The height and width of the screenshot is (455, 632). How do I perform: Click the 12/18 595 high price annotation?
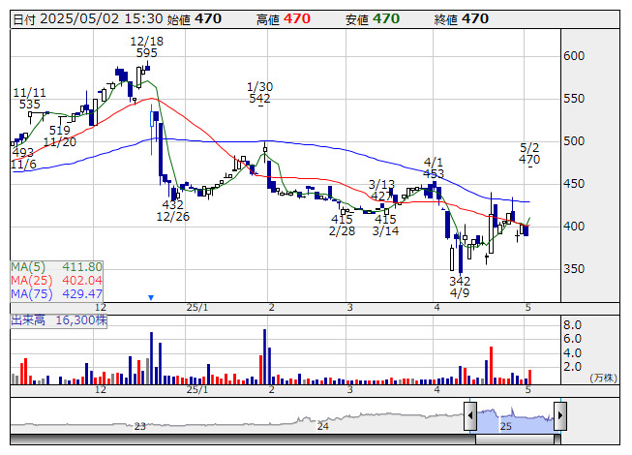point(147,46)
